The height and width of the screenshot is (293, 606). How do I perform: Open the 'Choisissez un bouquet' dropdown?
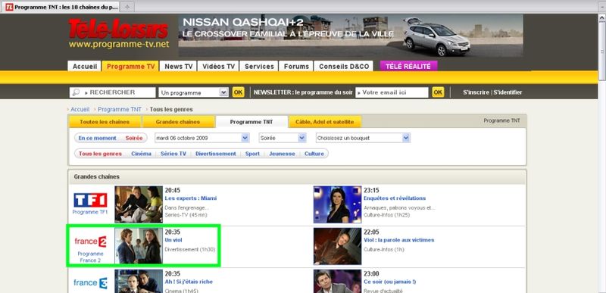tap(363, 138)
